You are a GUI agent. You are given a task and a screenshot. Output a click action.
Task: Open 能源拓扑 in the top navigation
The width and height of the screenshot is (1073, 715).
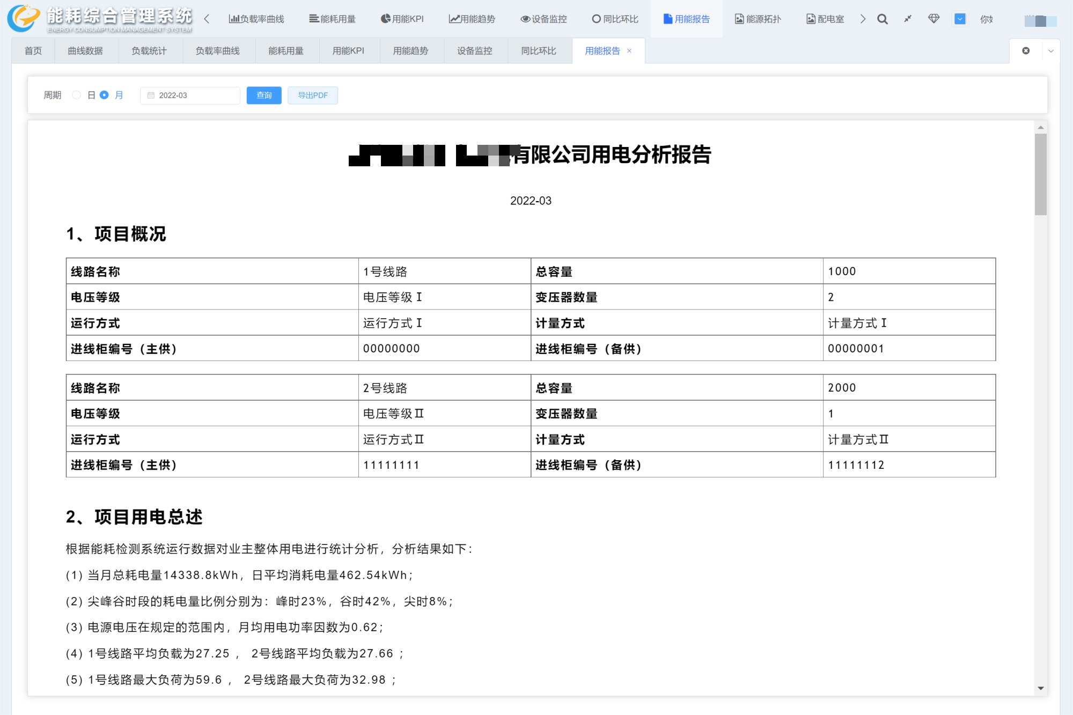click(x=758, y=19)
